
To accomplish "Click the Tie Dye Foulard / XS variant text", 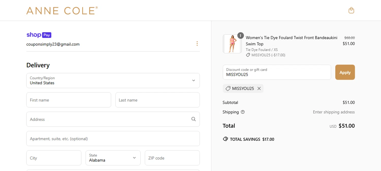I will pyautogui.click(x=262, y=50).
